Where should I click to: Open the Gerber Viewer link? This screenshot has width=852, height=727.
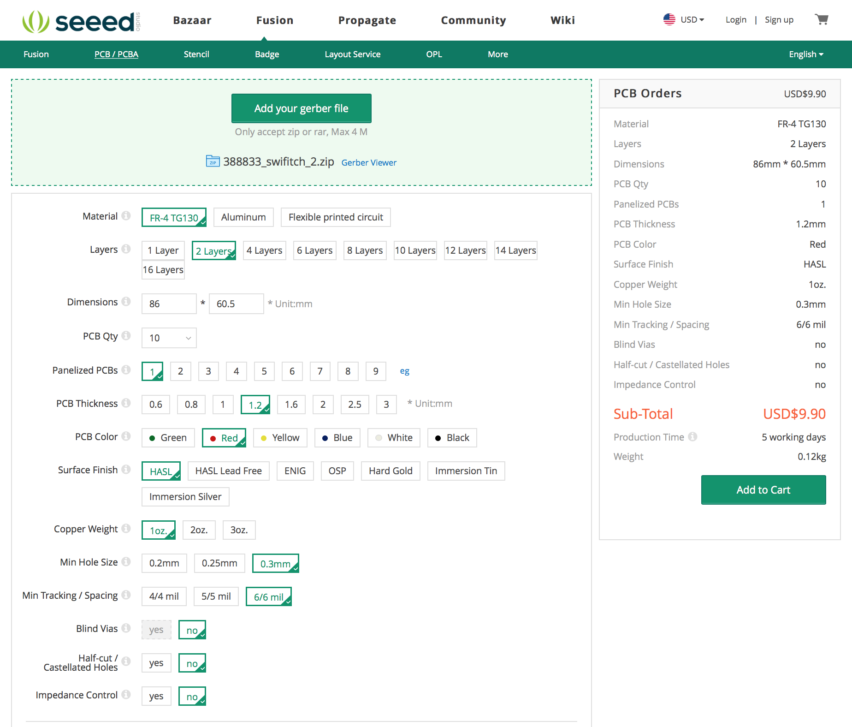tap(369, 163)
